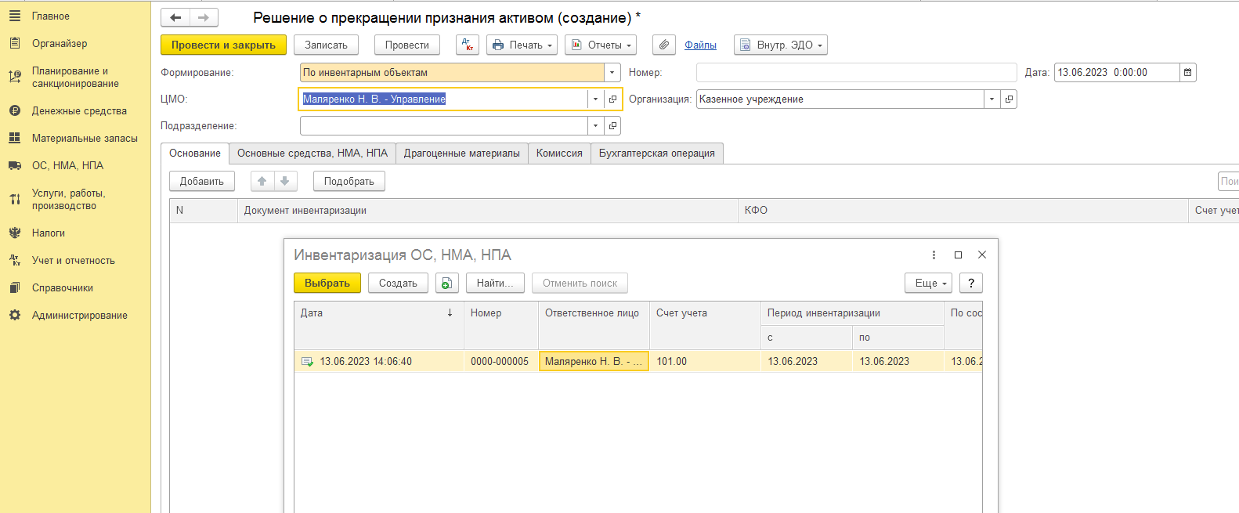Open the Учет и отчетность icon
Viewport: 1239px width, 513px height.
tap(14, 260)
